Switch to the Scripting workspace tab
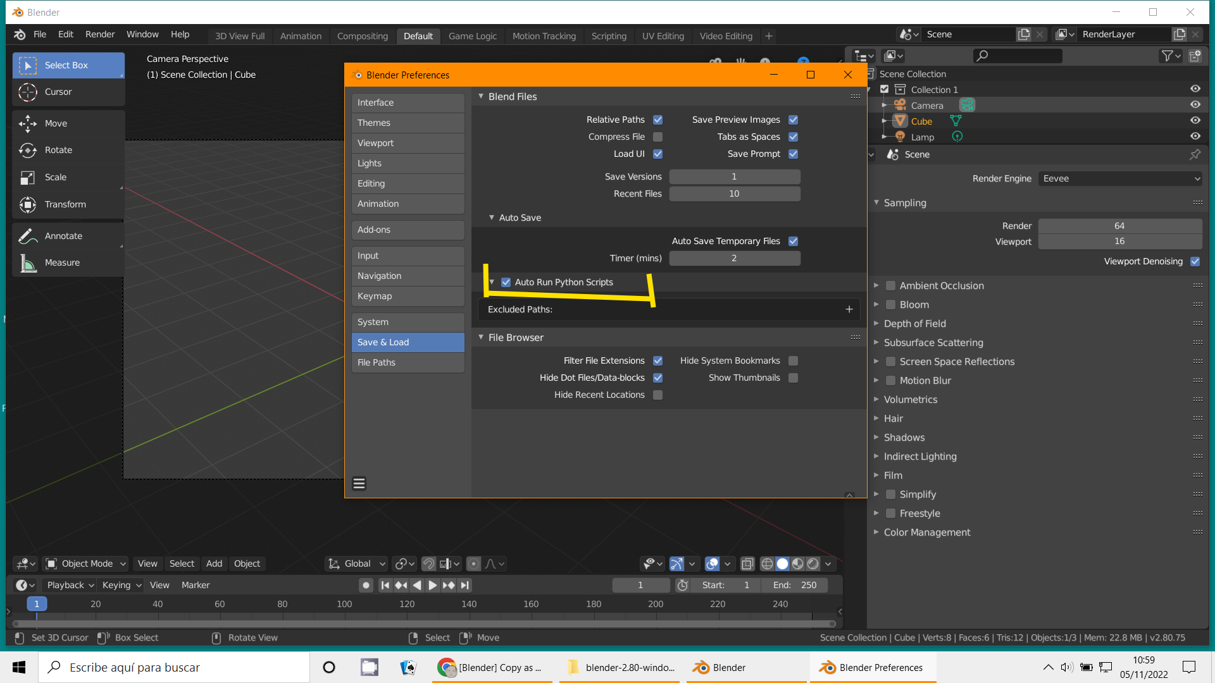This screenshot has width=1215, height=683. (608, 36)
